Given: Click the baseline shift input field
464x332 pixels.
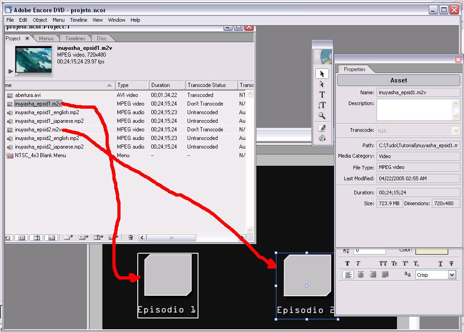Looking at the screenshot, I should pyautogui.click(x=369, y=251).
